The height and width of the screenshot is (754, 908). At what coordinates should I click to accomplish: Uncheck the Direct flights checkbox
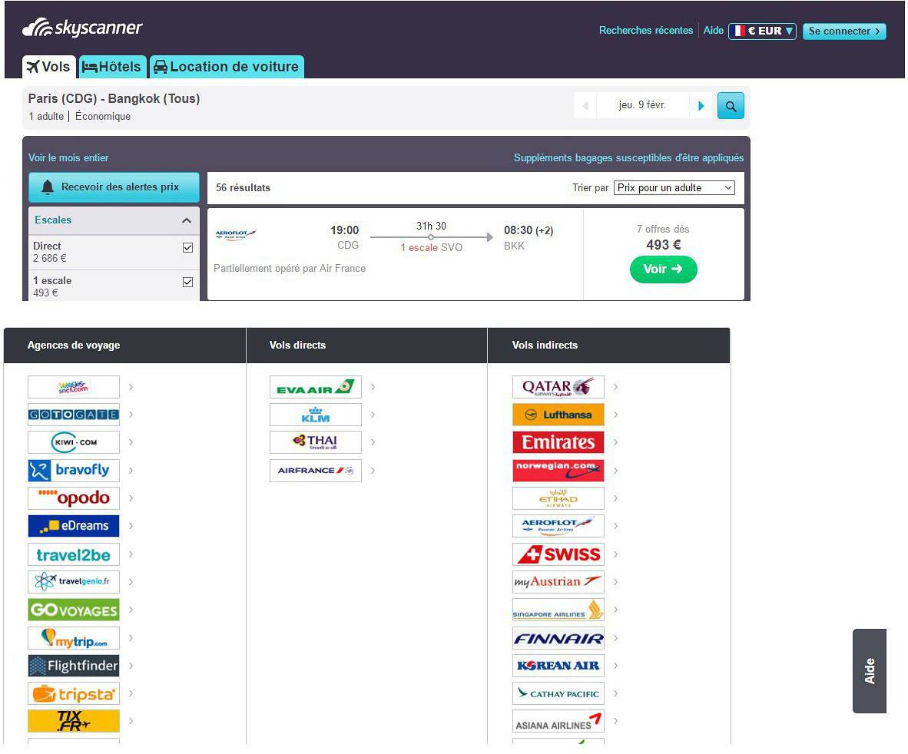tap(187, 248)
